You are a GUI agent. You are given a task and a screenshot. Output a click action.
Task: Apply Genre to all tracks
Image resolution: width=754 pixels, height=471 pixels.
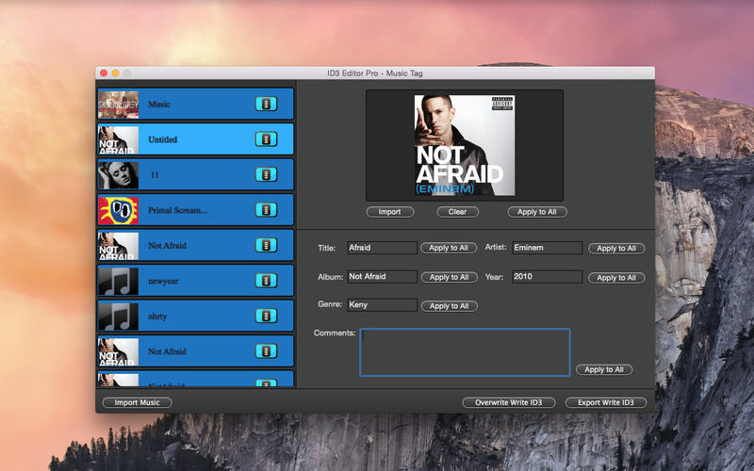(449, 306)
